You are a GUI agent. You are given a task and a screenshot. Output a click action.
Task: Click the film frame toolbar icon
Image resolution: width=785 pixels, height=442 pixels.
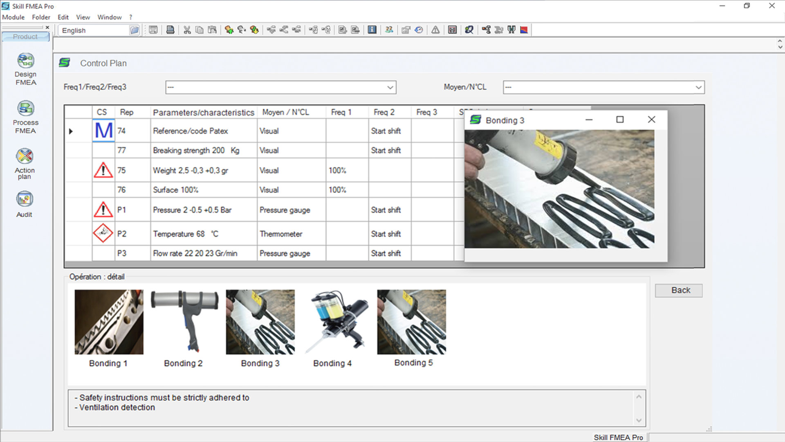point(453,30)
